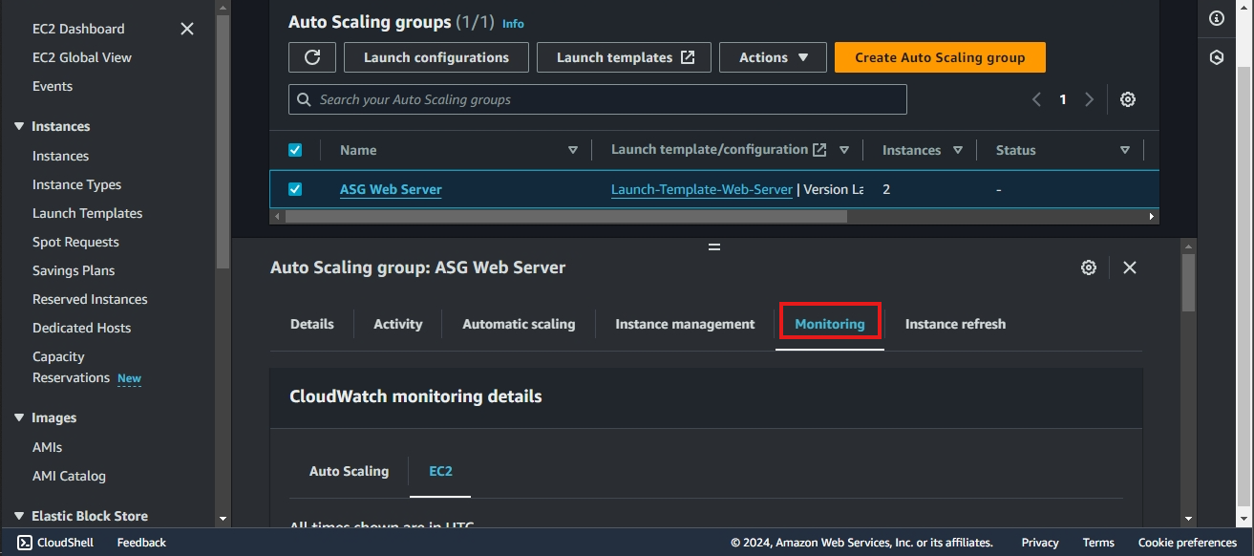Click the hexagon icon on right rail
Image resolution: width=1254 pixels, height=556 pixels.
pos(1217,57)
